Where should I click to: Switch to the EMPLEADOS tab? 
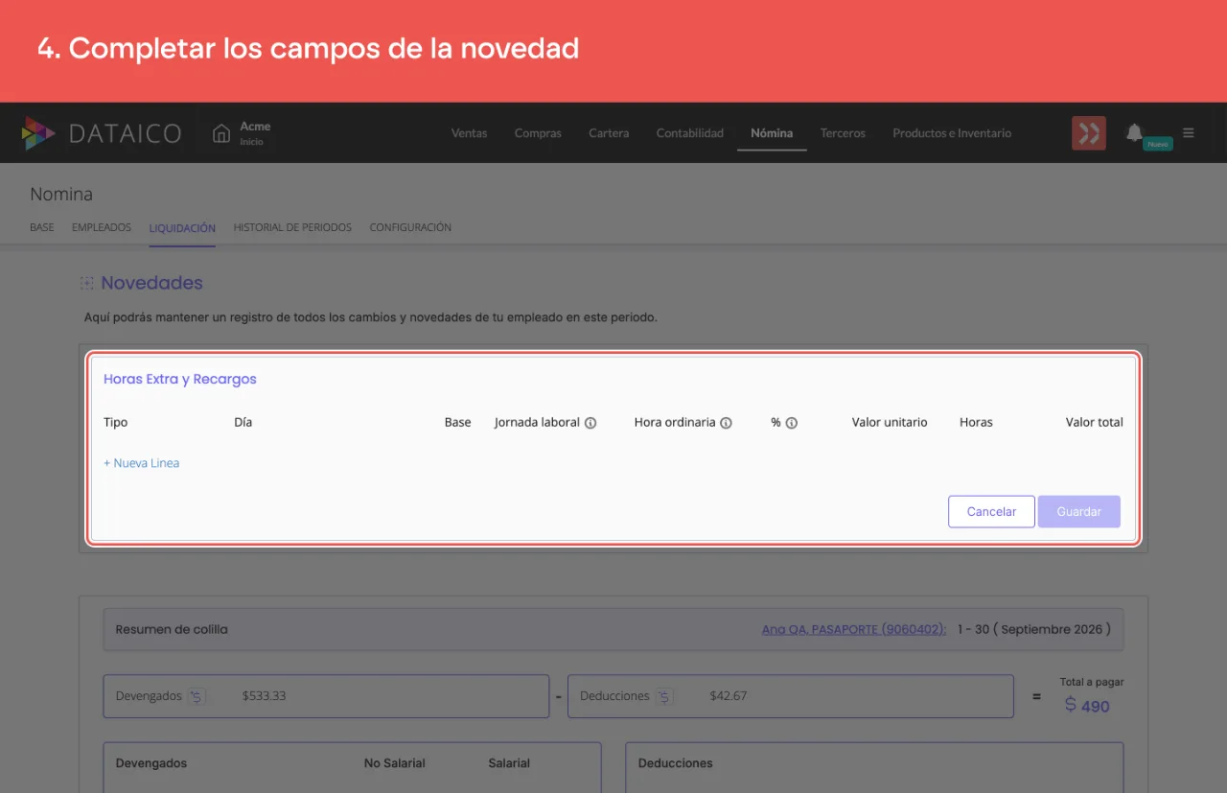point(102,227)
